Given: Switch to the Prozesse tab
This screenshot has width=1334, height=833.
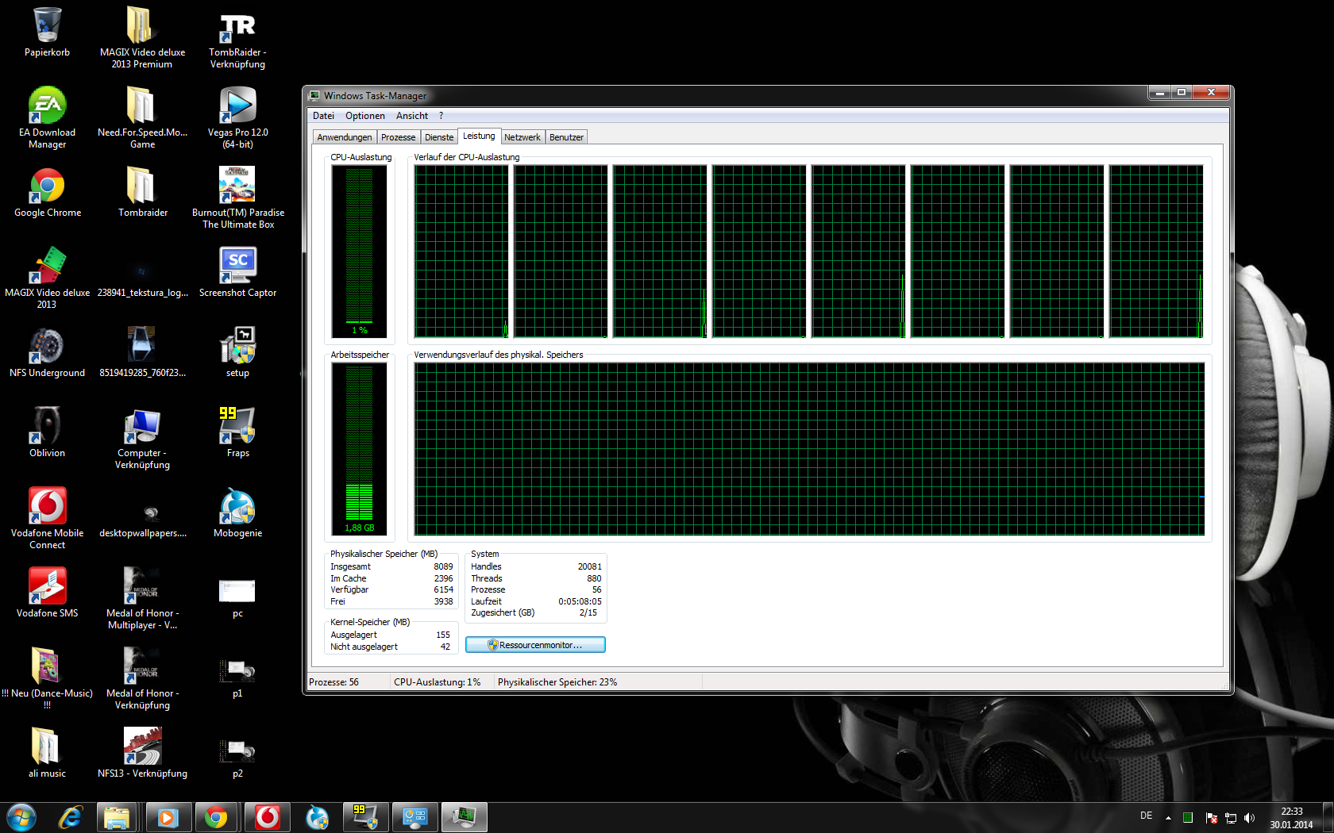Looking at the screenshot, I should 398,137.
